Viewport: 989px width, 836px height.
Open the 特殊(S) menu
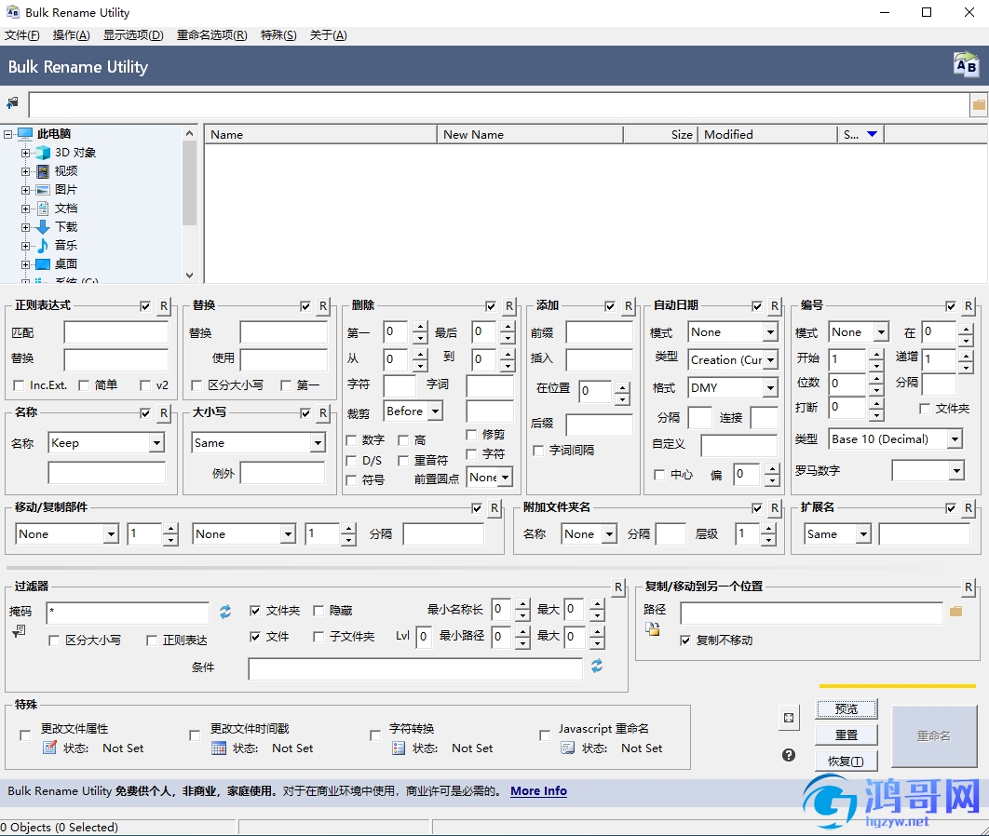pyautogui.click(x=278, y=35)
